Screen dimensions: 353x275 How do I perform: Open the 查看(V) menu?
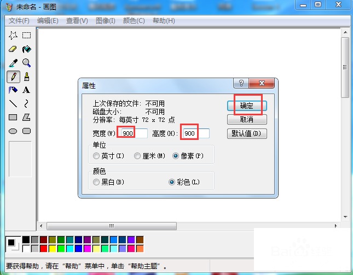click(77, 21)
